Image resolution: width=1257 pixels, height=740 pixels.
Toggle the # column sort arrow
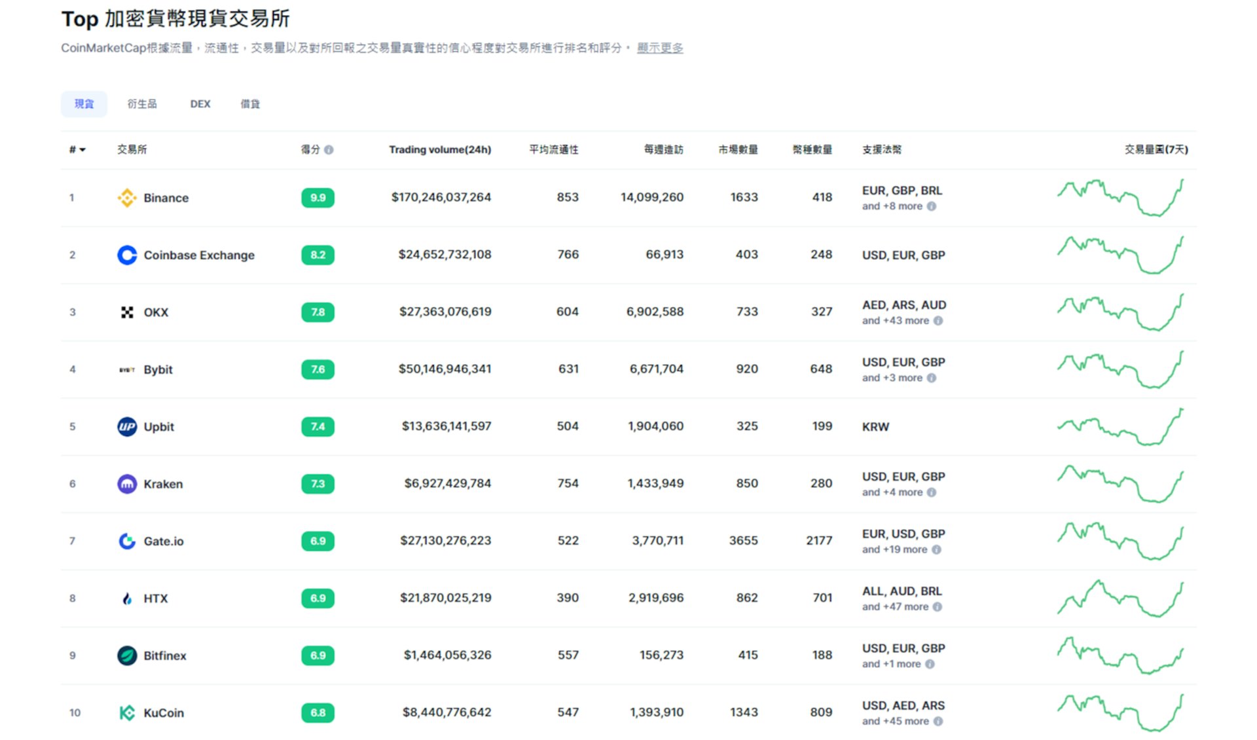(x=81, y=149)
